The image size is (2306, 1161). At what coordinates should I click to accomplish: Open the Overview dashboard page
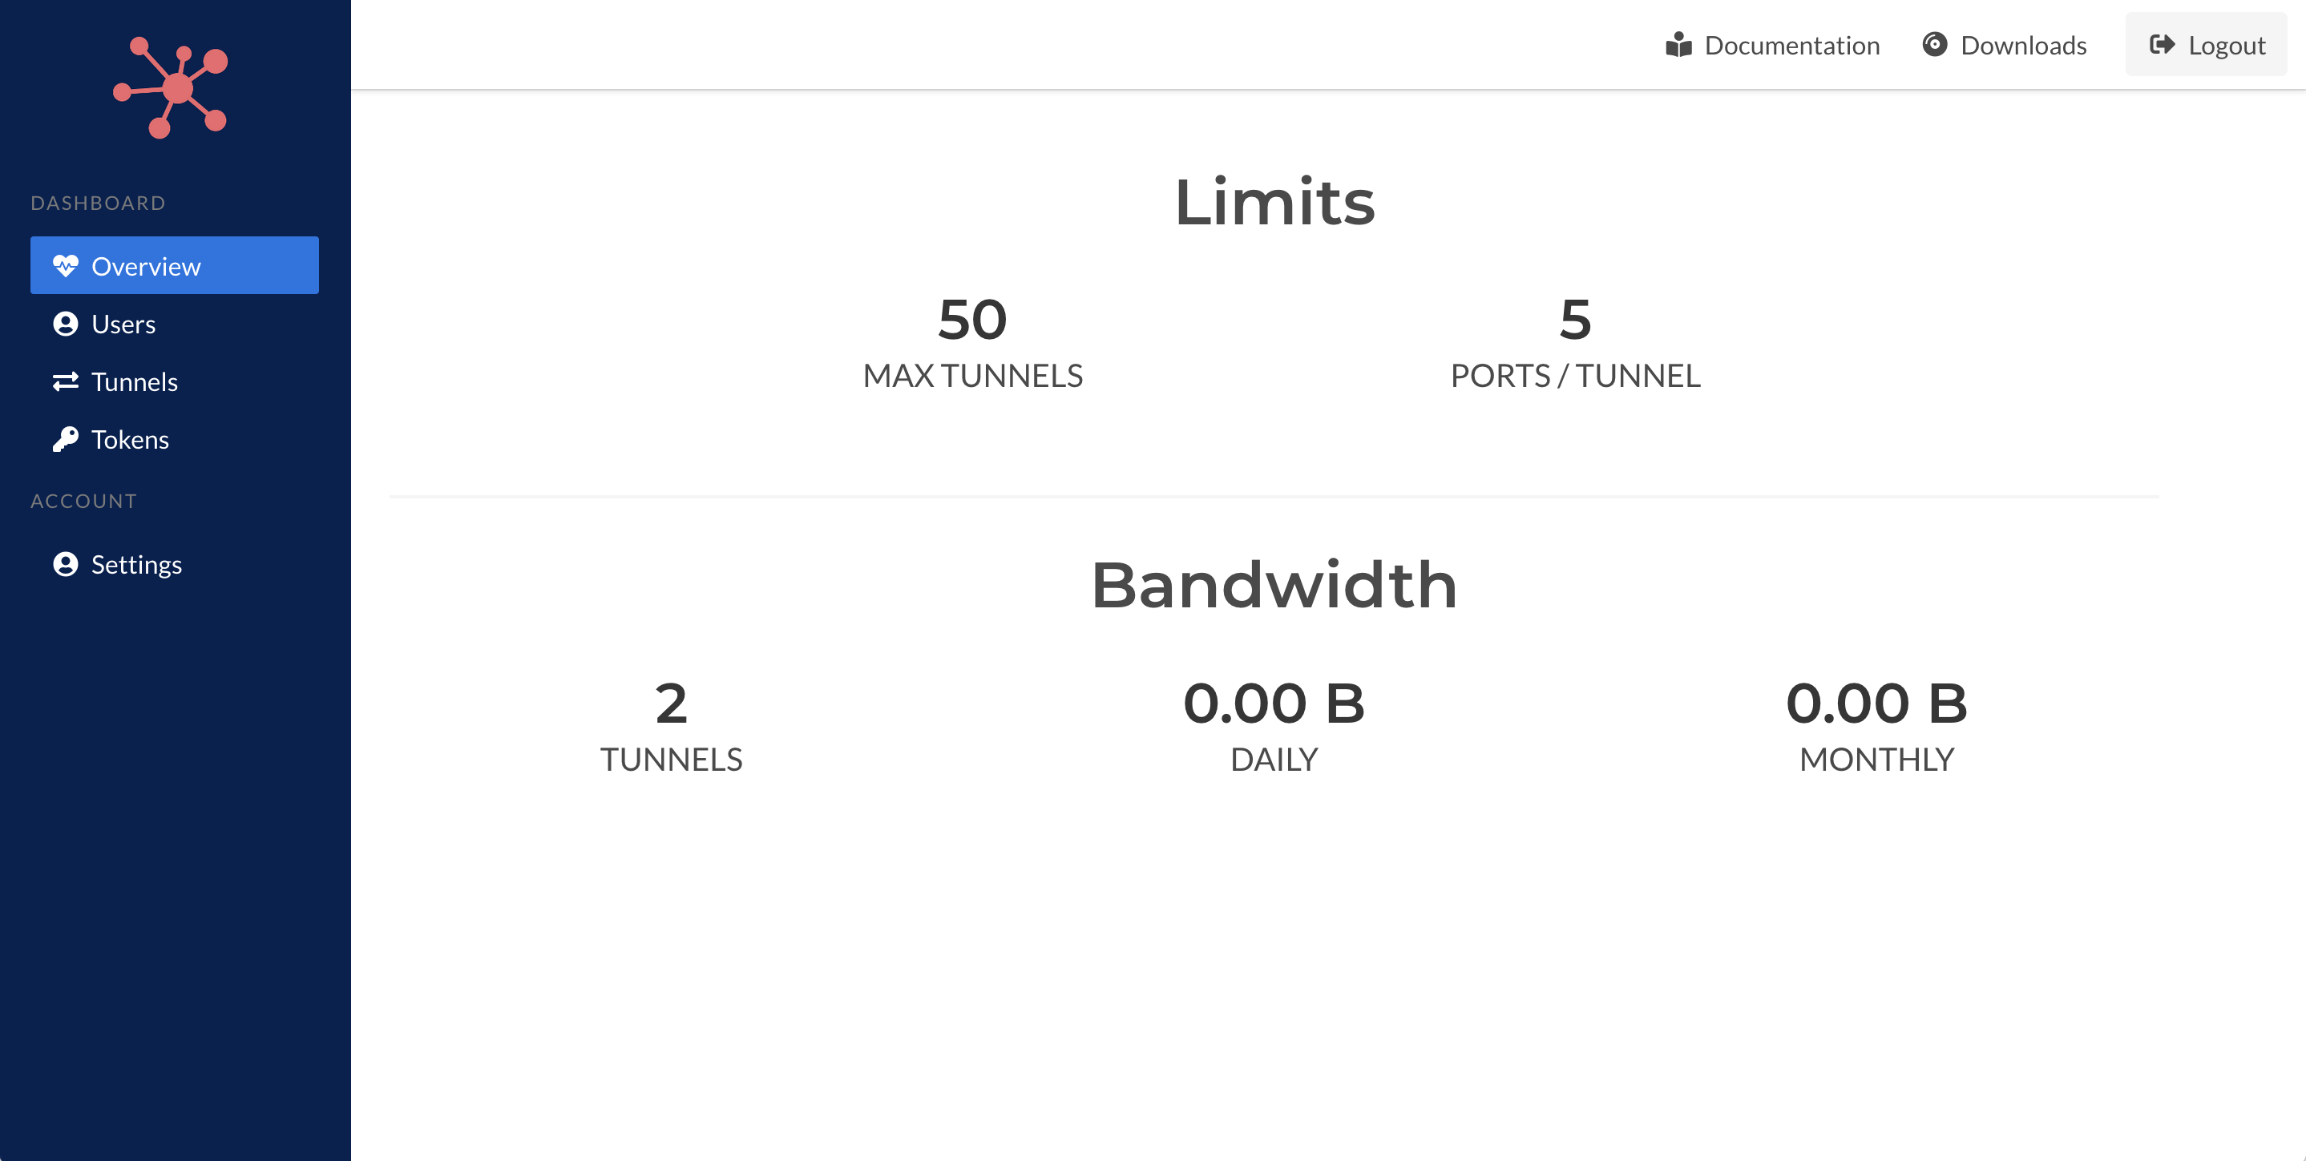tap(175, 265)
